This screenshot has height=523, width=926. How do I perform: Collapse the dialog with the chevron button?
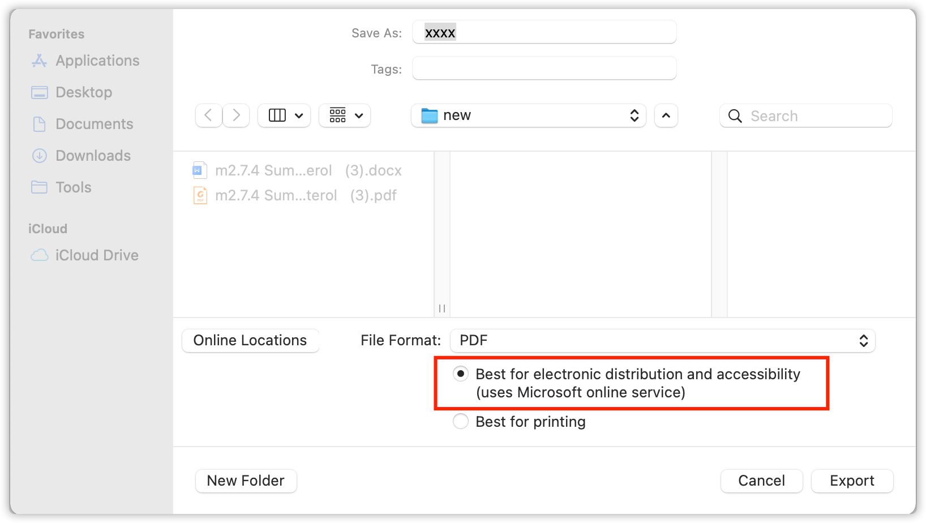(x=666, y=115)
